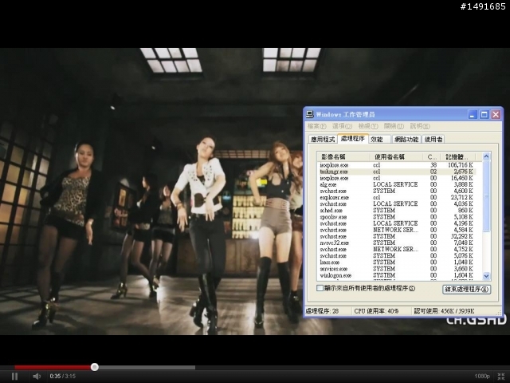Click the 處理程序: 28 status bar entry

click(322, 311)
